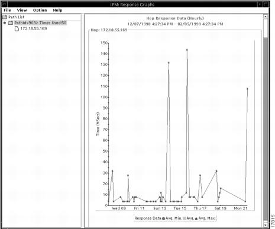Click the 144 ms peak data point

tap(187, 50)
